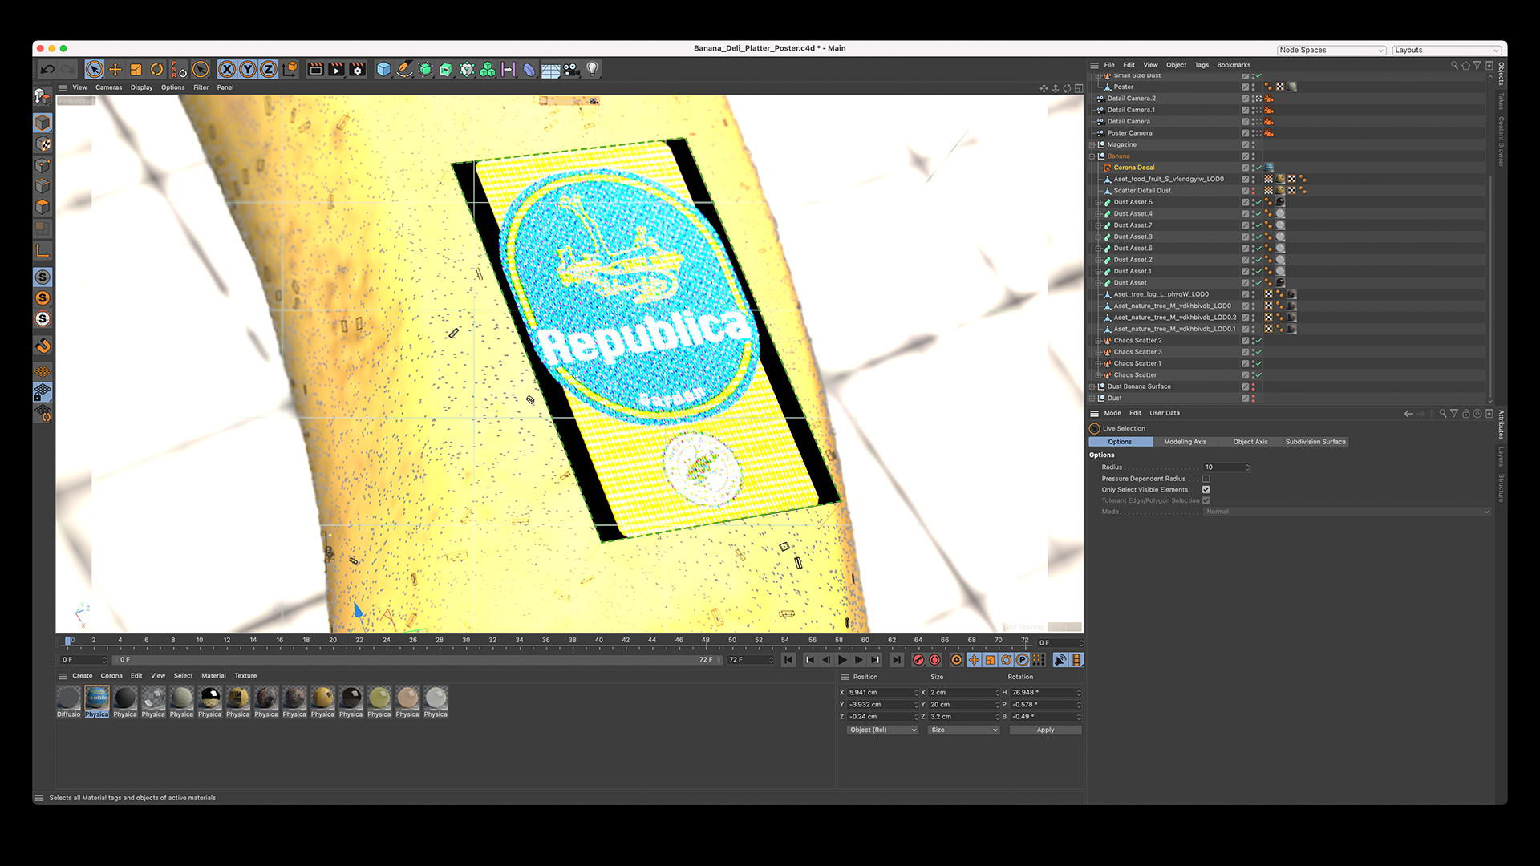1540x866 pixels.
Task: Open the viewport Cameras menu
Action: [x=108, y=87]
